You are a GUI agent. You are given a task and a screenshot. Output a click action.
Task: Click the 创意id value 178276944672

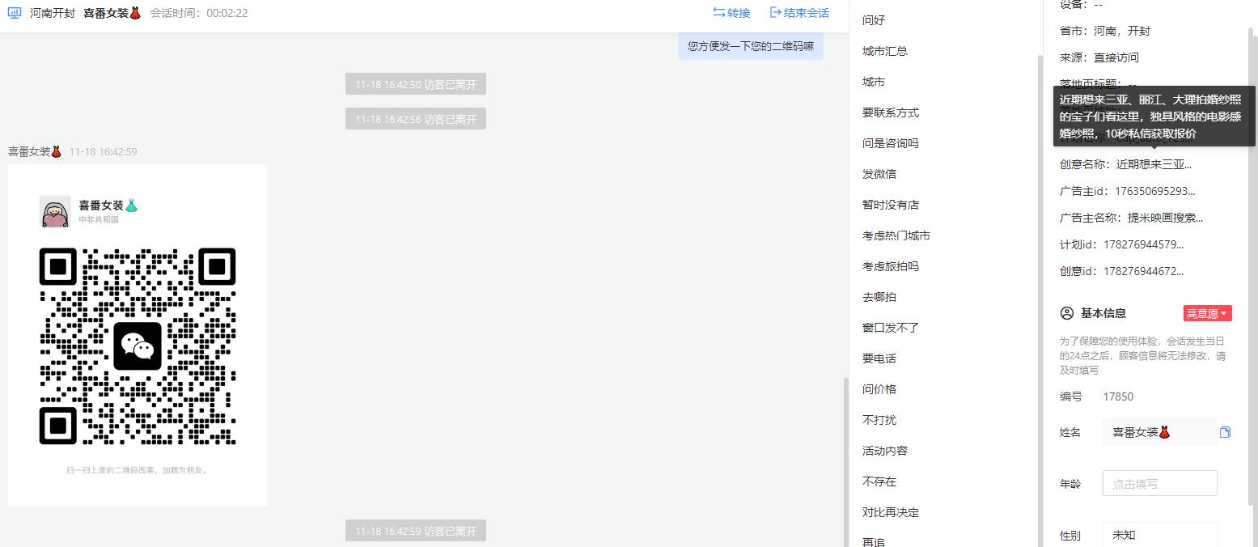(x=1144, y=271)
